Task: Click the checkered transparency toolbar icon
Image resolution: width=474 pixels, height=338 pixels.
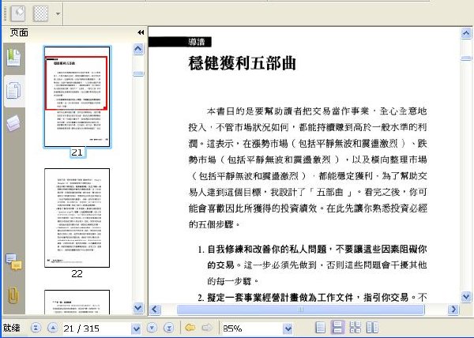Action: (41, 13)
